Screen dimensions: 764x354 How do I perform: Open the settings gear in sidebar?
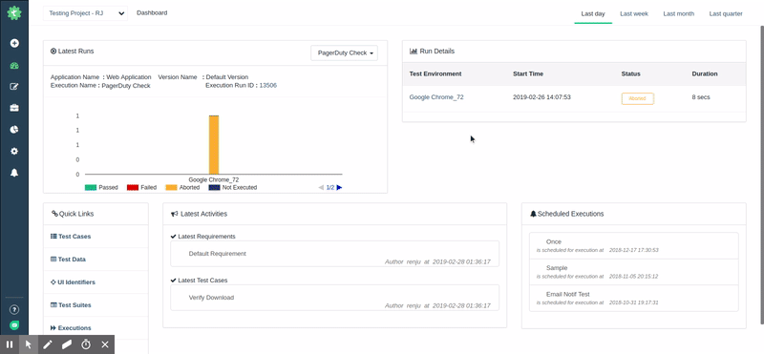pos(14,151)
